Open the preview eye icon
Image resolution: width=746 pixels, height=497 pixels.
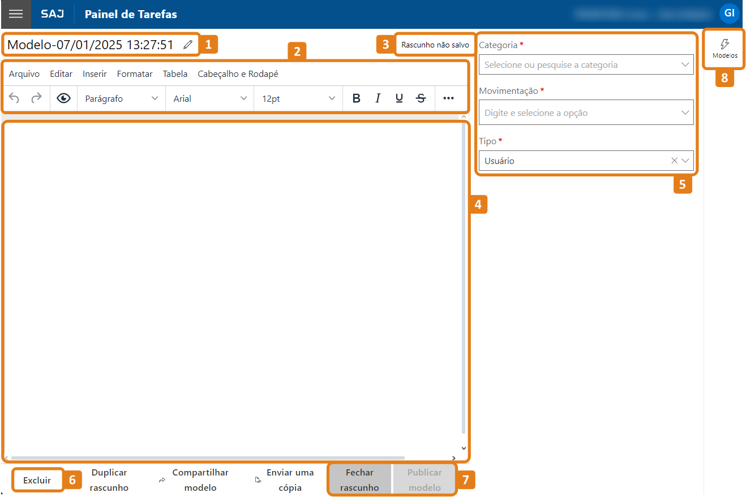(63, 98)
